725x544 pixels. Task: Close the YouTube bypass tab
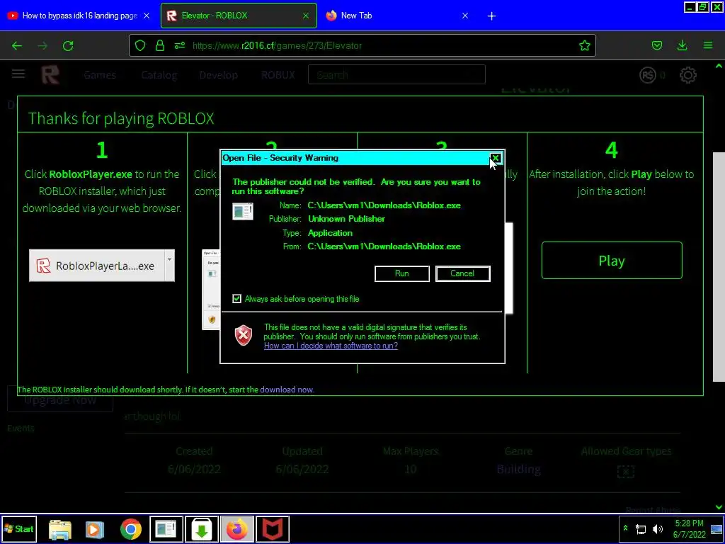[x=147, y=16]
